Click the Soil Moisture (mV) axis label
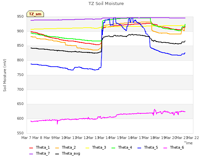 pyautogui.click(x=5, y=75)
